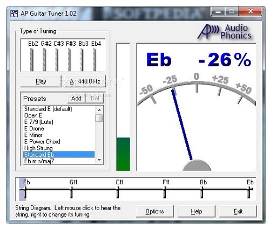Click the app icon in title bar
The height and width of the screenshot is (228, 270).
coord(14,13)
